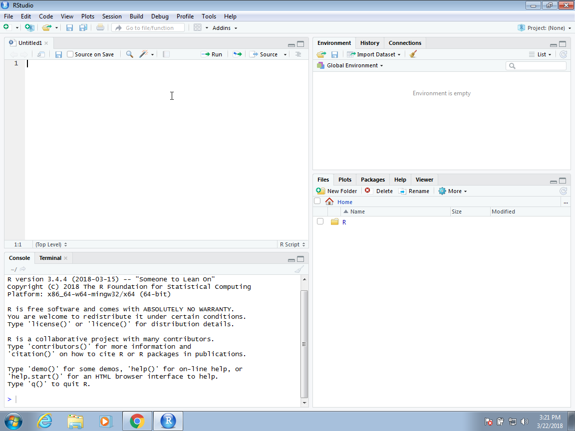Click the Find/Replace magnifier icon in editor
The width and height of the screenshot is (575, 431).
pyautogui.click(x=129, y=54)
